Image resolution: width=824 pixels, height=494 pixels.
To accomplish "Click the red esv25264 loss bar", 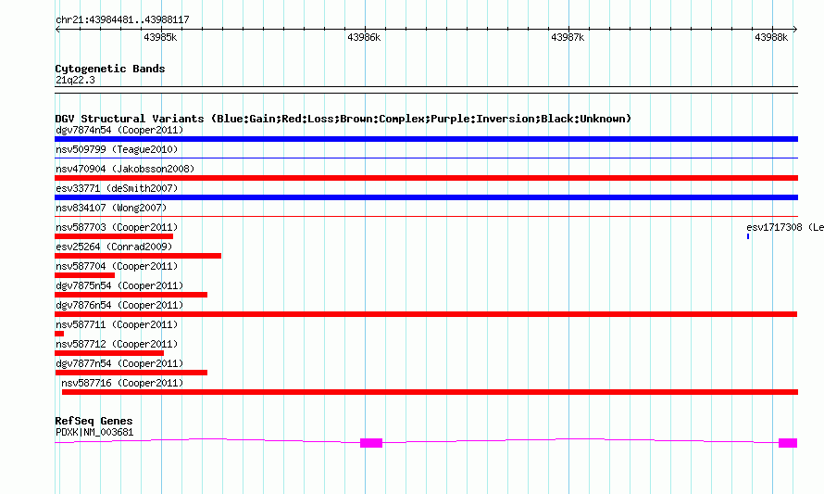I will 138,256.
